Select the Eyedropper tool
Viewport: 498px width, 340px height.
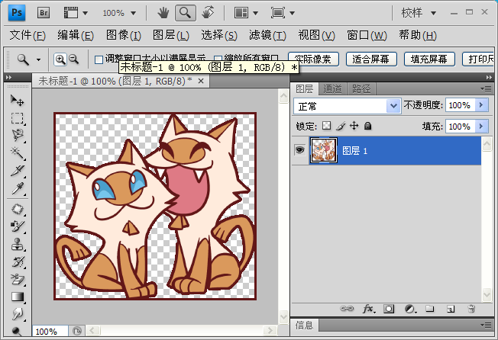click(x=17, y=189)
